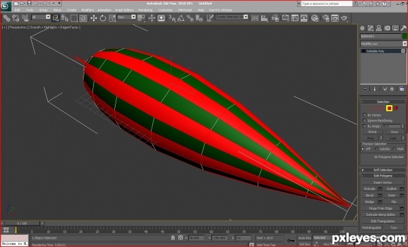The height and width of the screenshot is (247, 408).
Task: Open the Schematic View icon
Action: pyautogui.click(x=304, y=18)
